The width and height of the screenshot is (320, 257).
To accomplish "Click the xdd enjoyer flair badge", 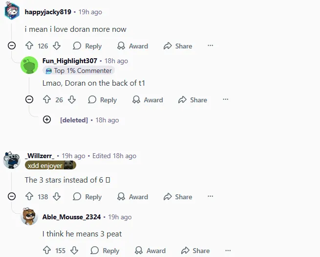I will [50, 165].
